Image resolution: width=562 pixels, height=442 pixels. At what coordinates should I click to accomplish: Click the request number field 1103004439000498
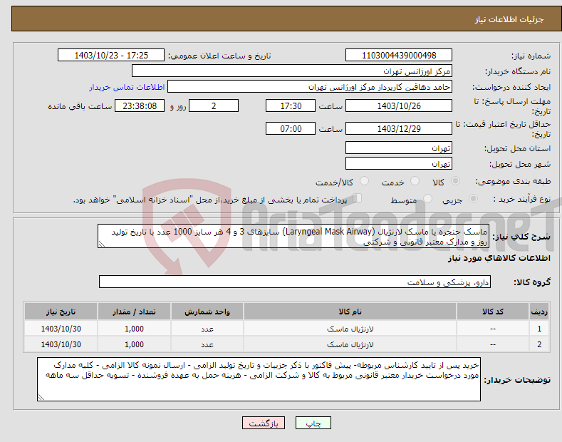pos(399,56)
